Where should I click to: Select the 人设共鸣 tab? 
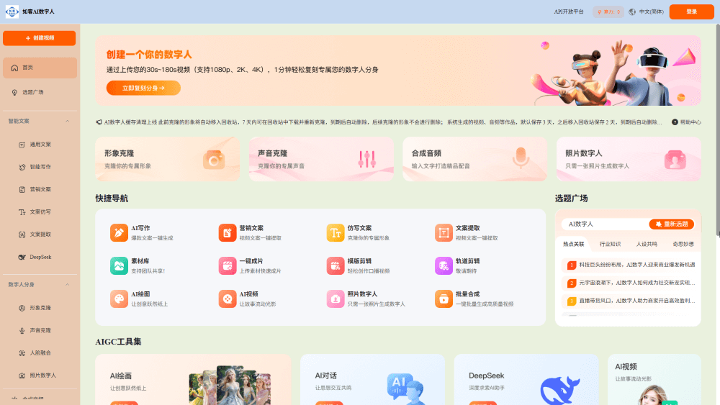(x=647, y=244)
